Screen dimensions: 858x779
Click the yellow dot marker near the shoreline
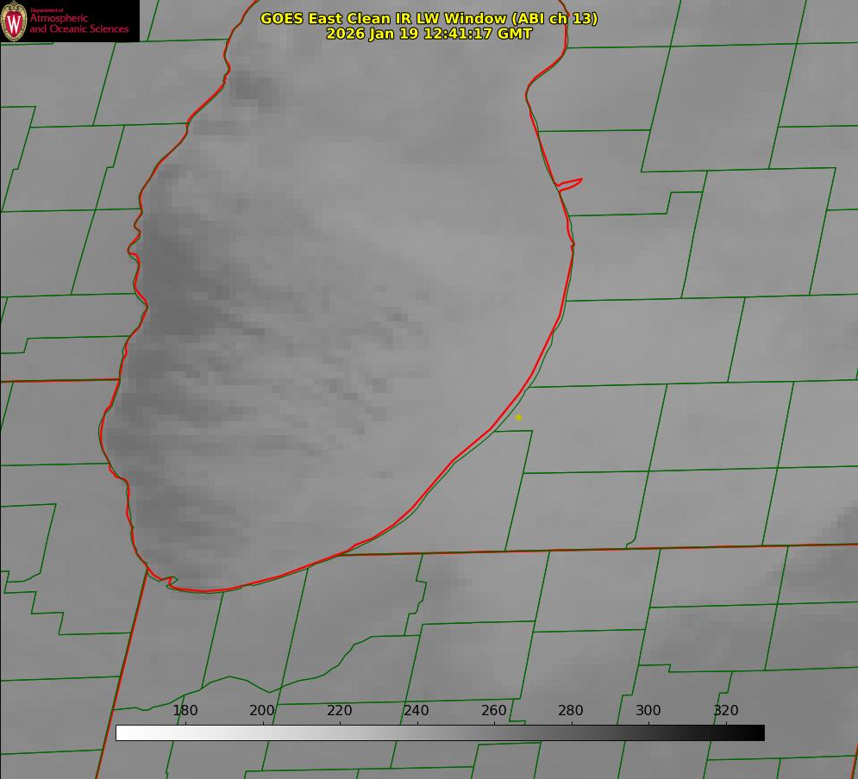click(518, 417)
